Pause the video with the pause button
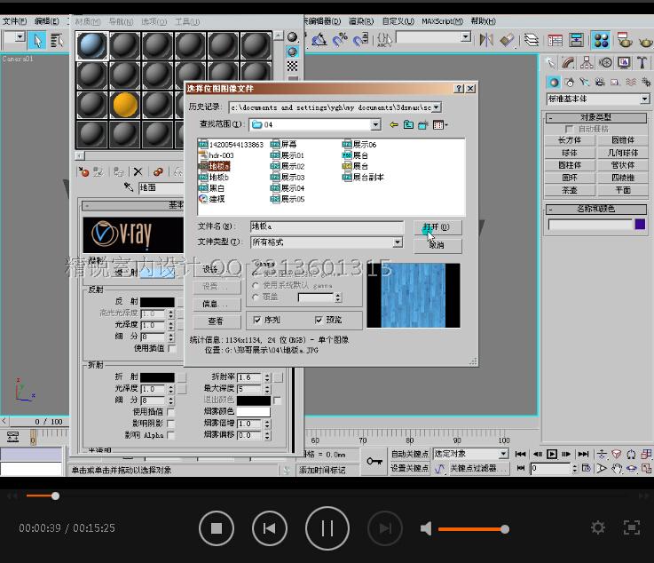The width and height of the screenshot is (654, 563). tap(327, 528)
